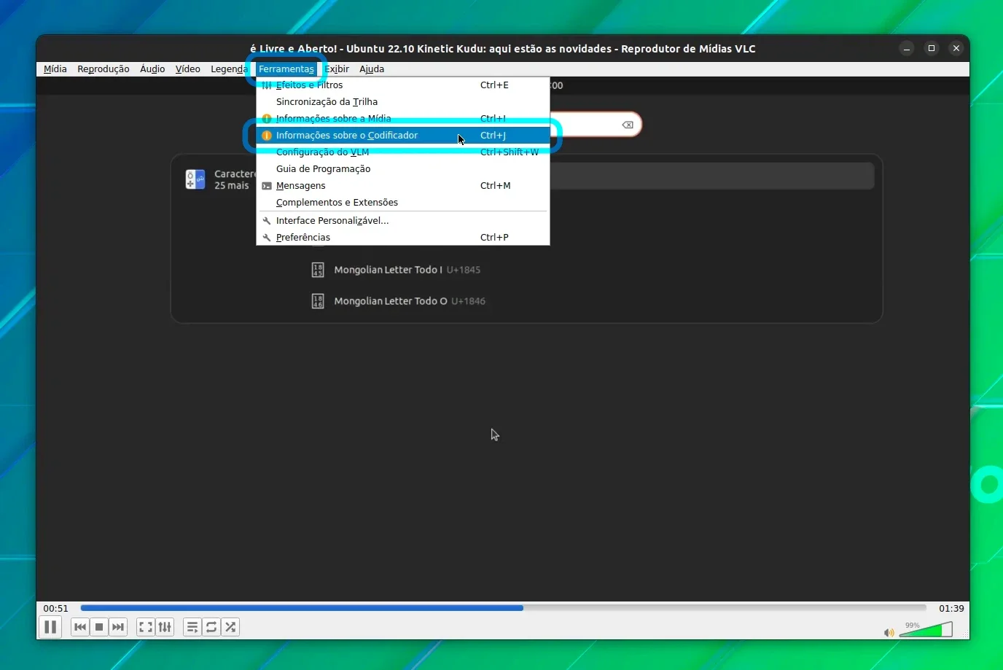The image size is (1003, 670).
Task: Click total duration 01:39 label
Action: coord(951,608)
